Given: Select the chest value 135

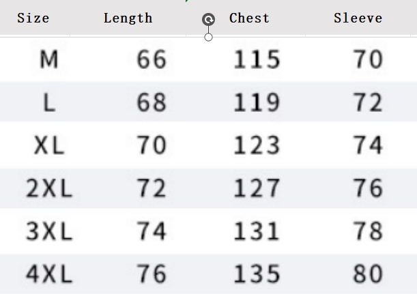Looking at the screenshot, I should 257,274.
